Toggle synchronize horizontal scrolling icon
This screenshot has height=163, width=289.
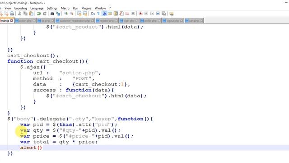point(85,14)
